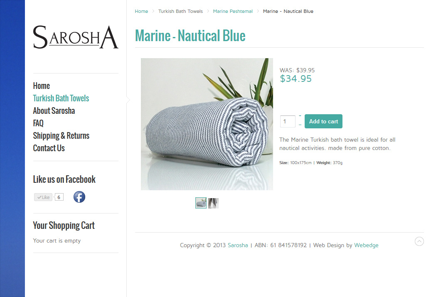Click the scroll-to-top arrow circle icon

pos(419,241)
